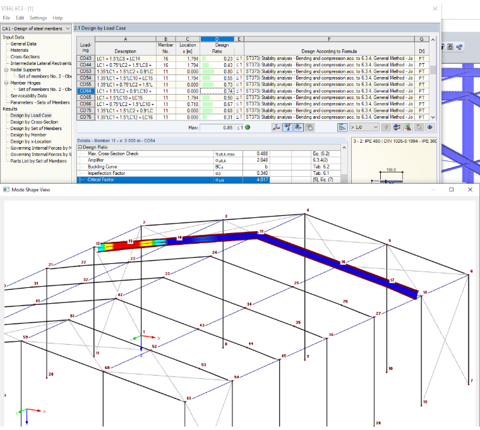Click the details panel scroll-up arrow

coord(344,148)
